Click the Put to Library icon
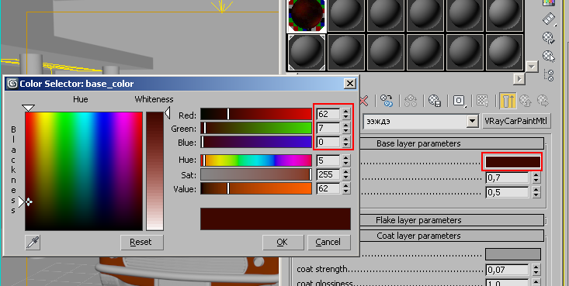The height and width of the screenshot is (286, 569). pyautogui.click(x=435, y=101)
